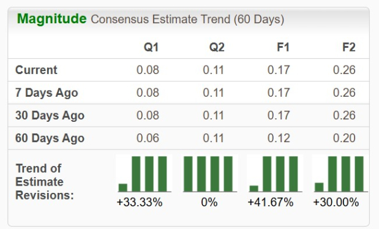Click the Current row label
The width and height of the screenshot is (379, 229).
coord(36,70)
